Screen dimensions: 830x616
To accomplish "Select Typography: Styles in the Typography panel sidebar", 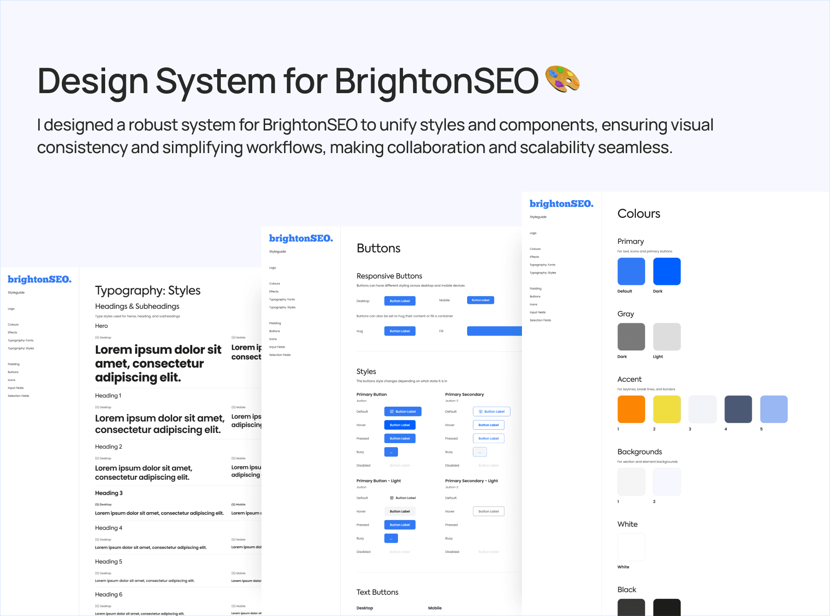I will pyautogui.click(x=21, y=348).
